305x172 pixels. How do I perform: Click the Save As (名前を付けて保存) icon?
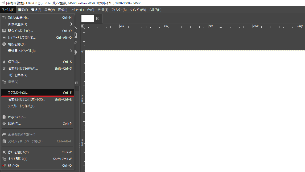(x=4, y=68)
